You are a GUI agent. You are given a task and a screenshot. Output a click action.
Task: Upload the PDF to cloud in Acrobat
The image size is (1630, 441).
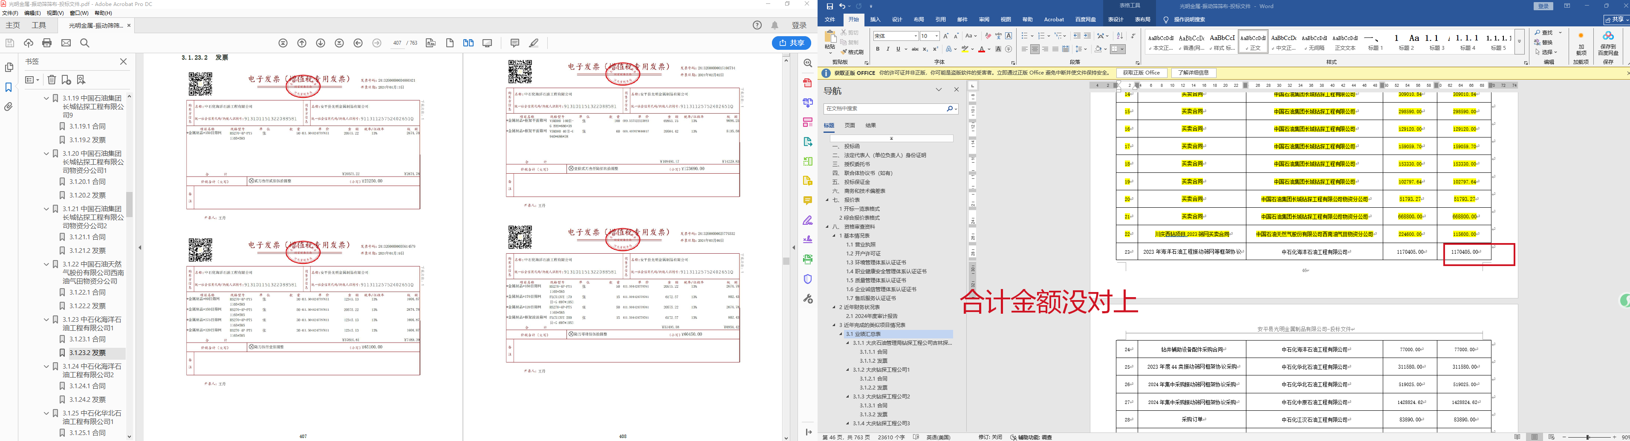pos(29,43)
